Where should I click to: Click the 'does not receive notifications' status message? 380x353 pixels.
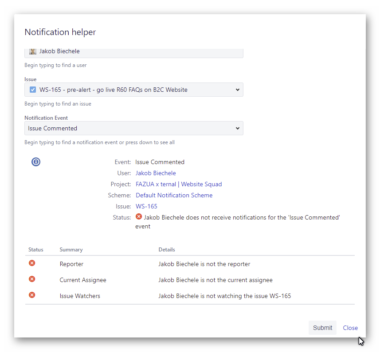tap(238, 222)
